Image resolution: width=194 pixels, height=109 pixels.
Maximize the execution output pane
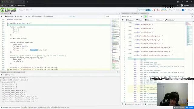(x=117, y=72)
